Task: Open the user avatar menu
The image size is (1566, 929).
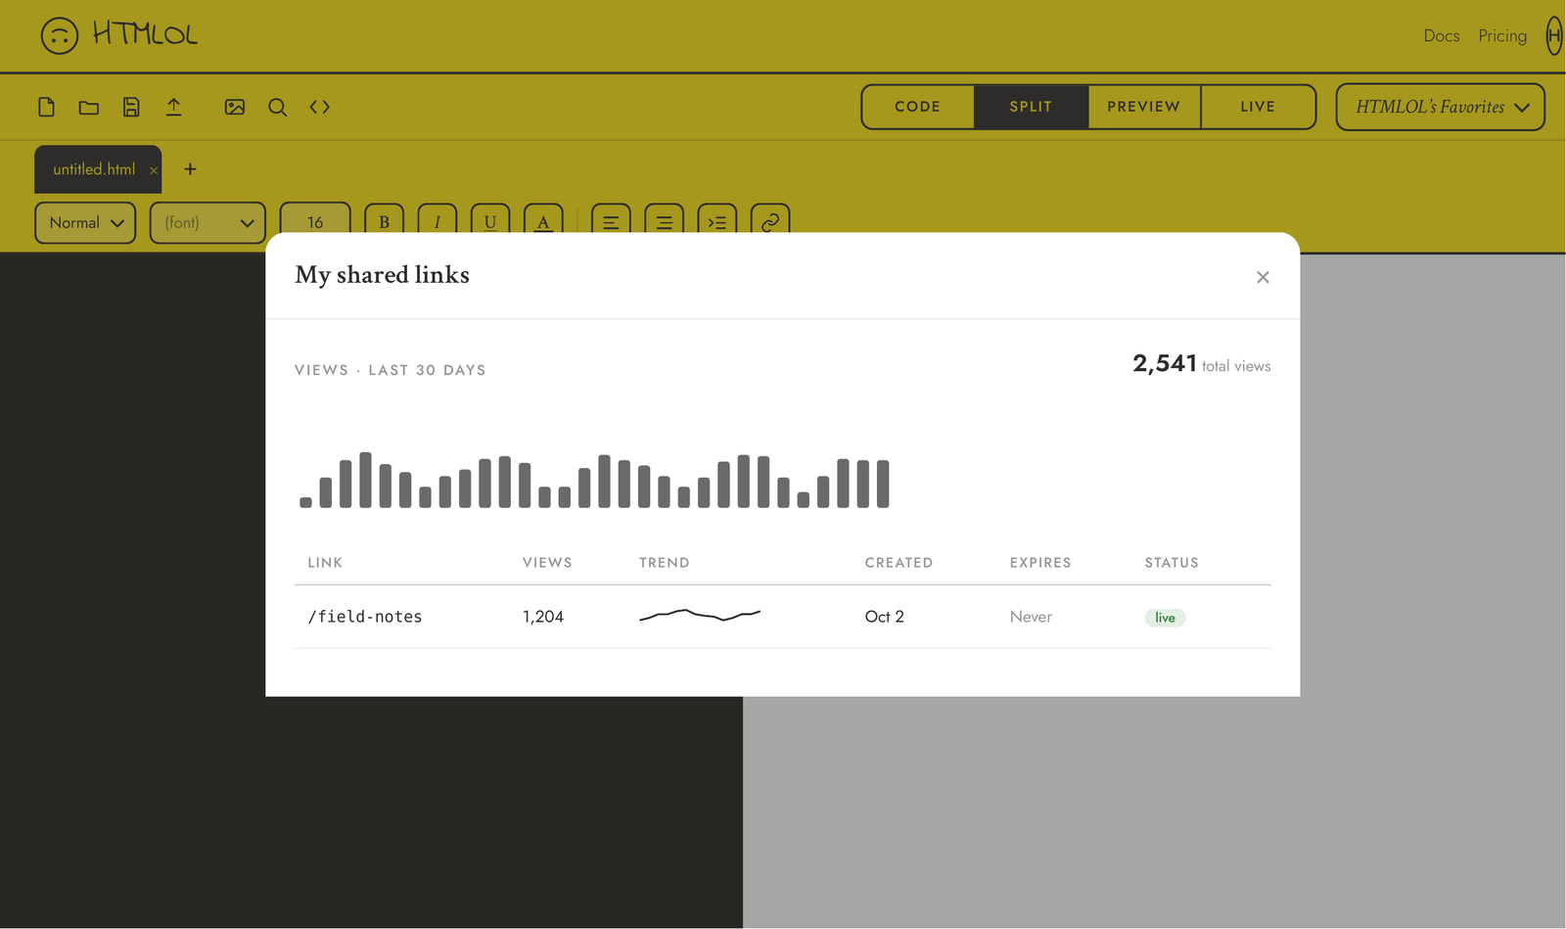Action: coord(1554,36)
